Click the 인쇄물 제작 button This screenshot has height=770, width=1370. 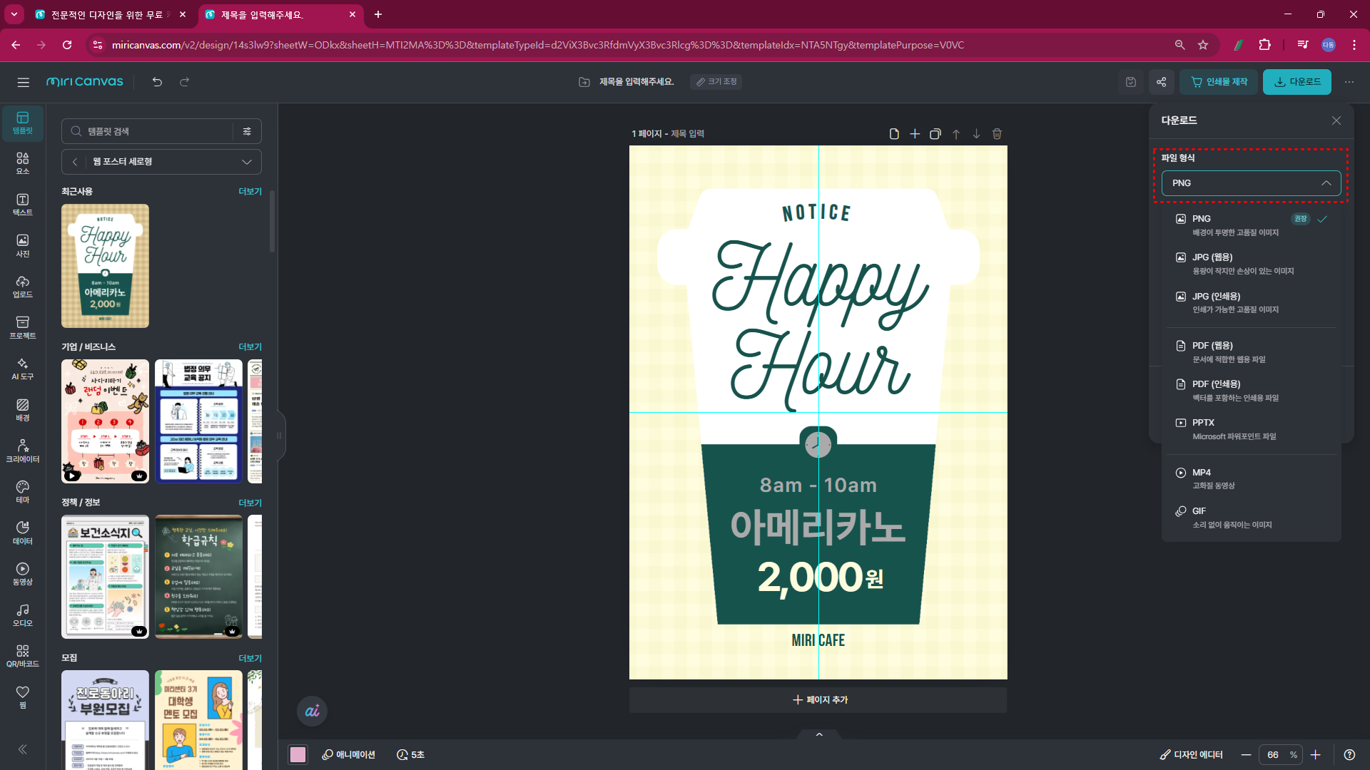(1218, 82)
